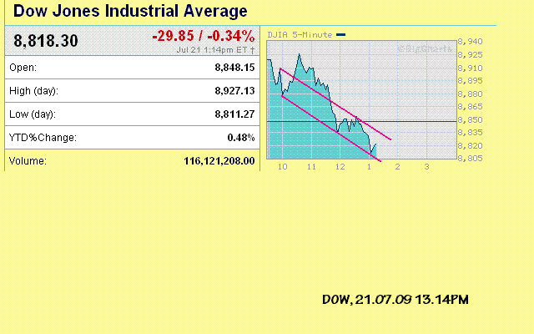Click the caption DOW, 21.07.09 13.14PM
The width and height of the screenshot is (534, 334).
pyautogui.click(x=395, y=300)
